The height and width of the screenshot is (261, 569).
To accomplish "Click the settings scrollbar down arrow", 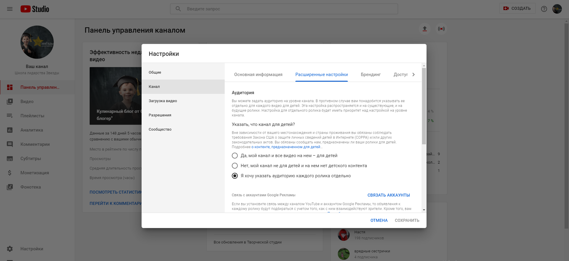I will point(424,210).
